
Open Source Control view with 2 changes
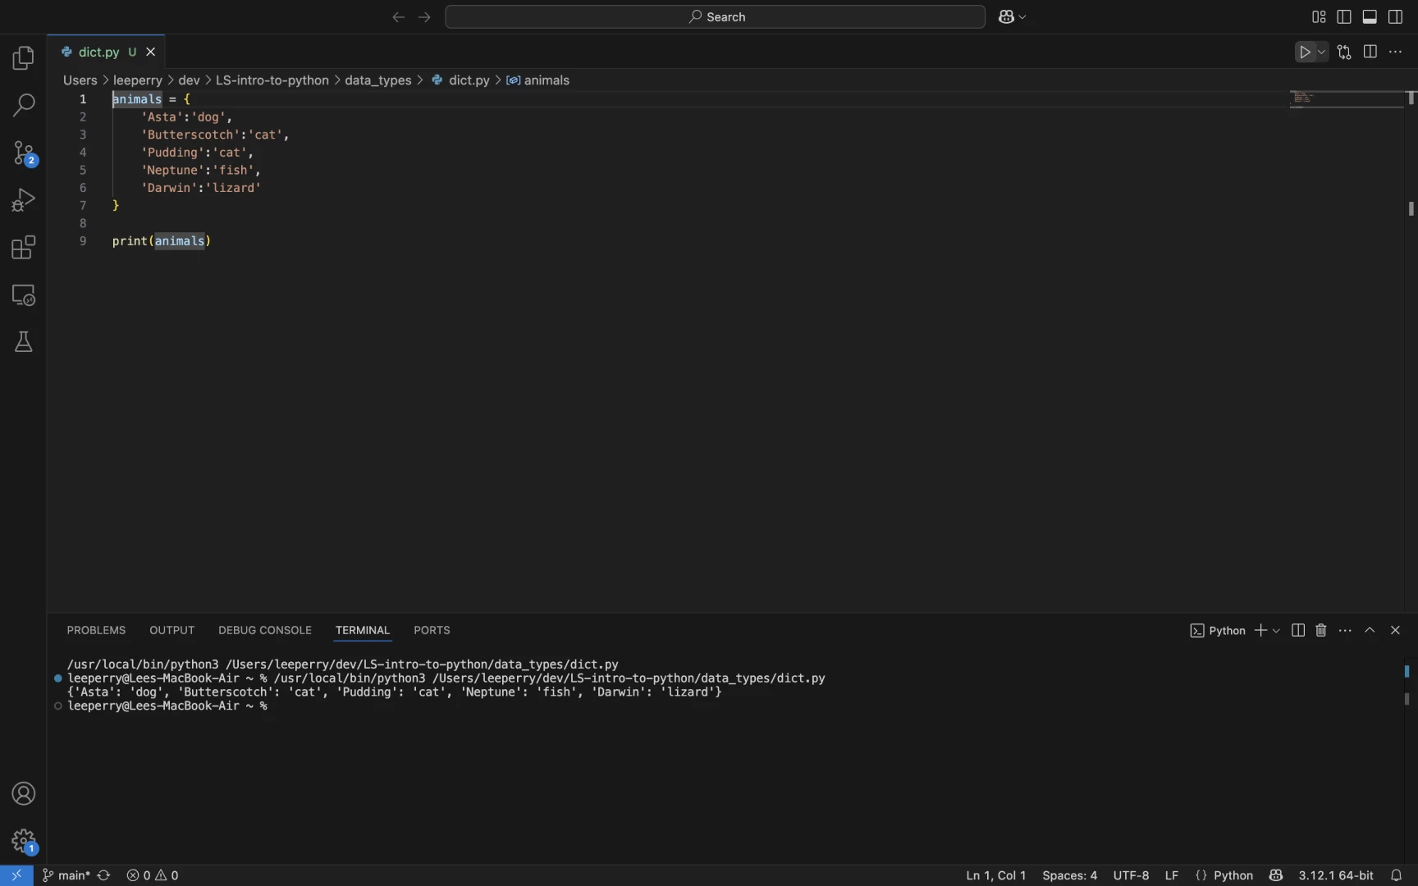[x=24, y=153]
